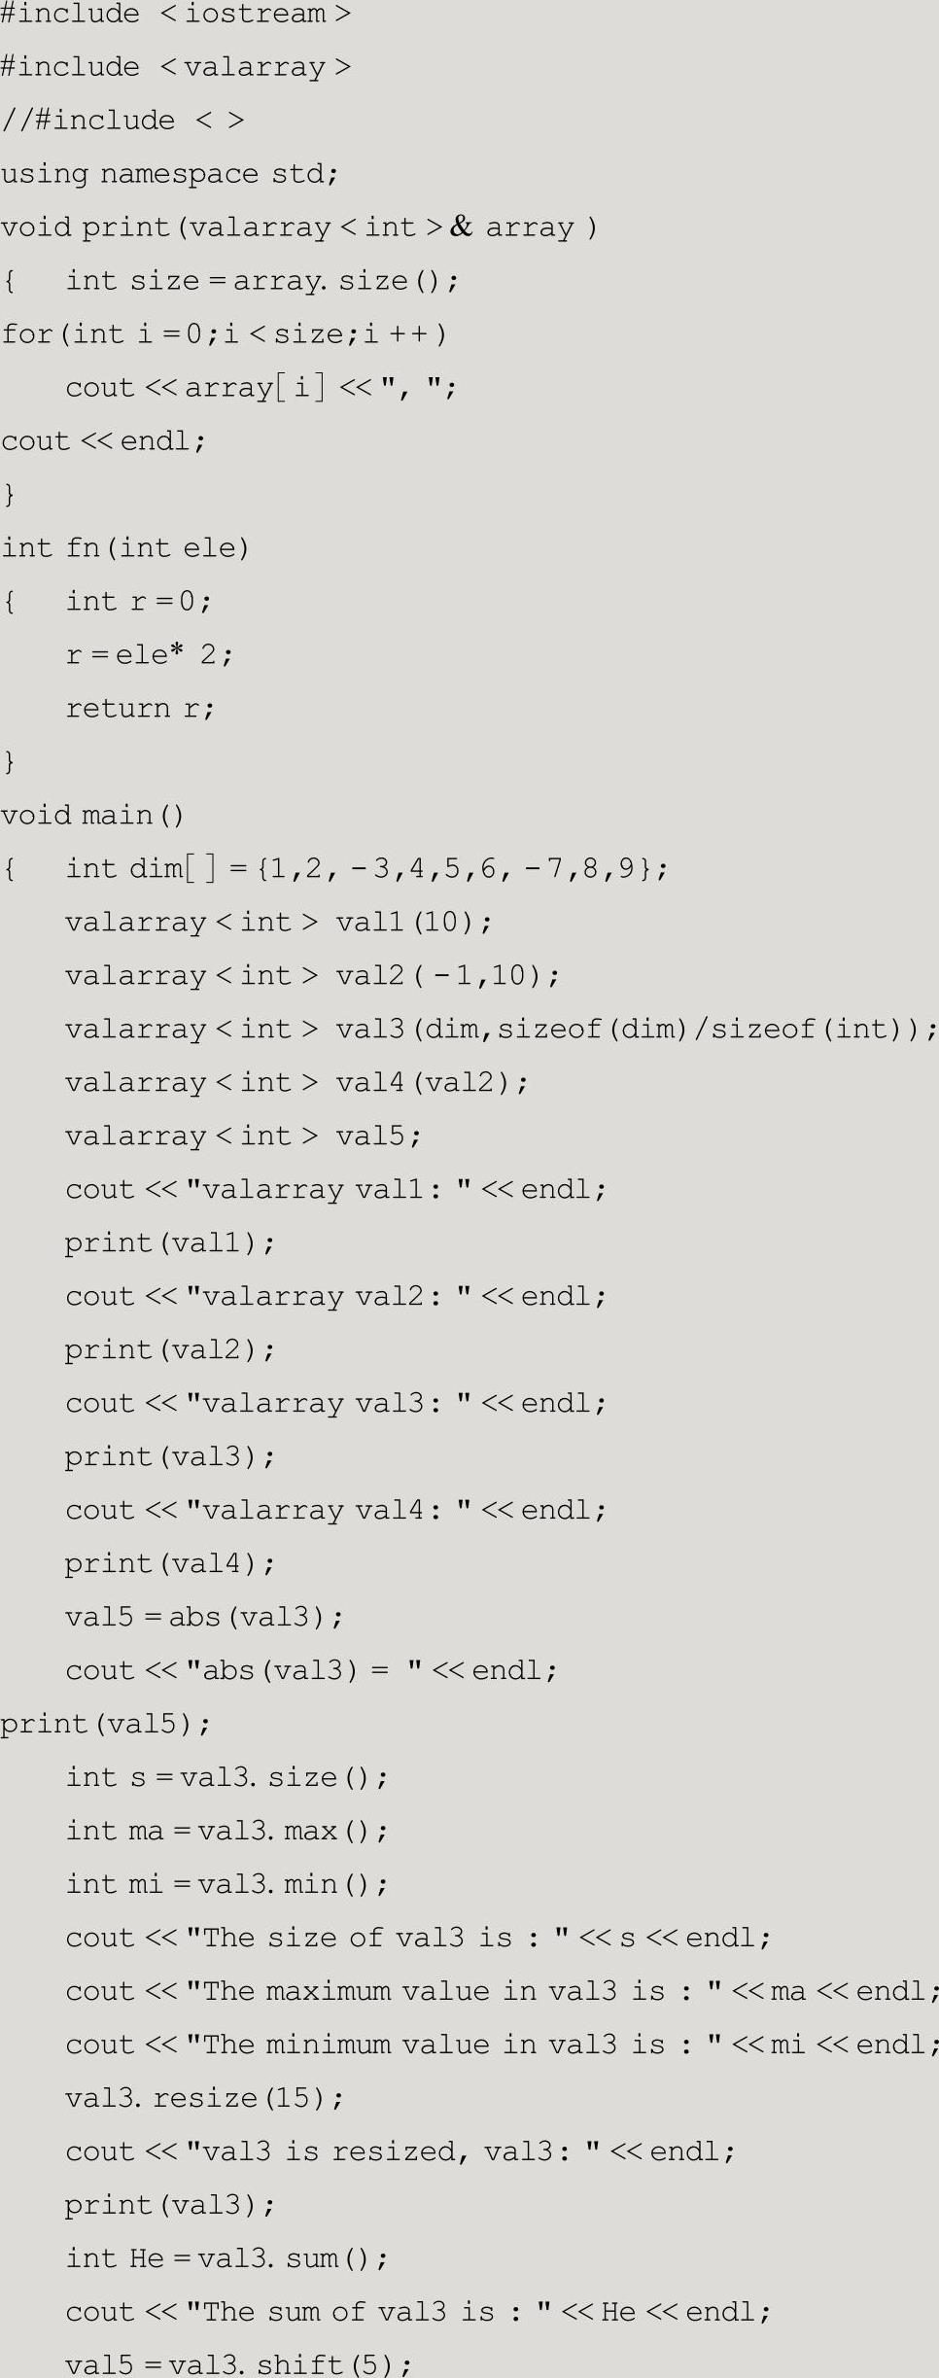Viewport: 939px width, 2378px height.
Task: Click the void print function declaration
Action: [299, 227]
